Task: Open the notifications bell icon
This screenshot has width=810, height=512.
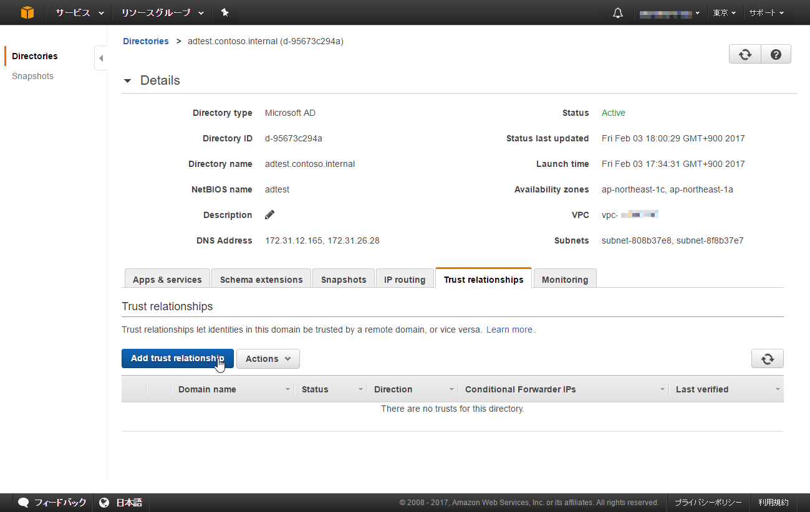Action: click(618, 12)
